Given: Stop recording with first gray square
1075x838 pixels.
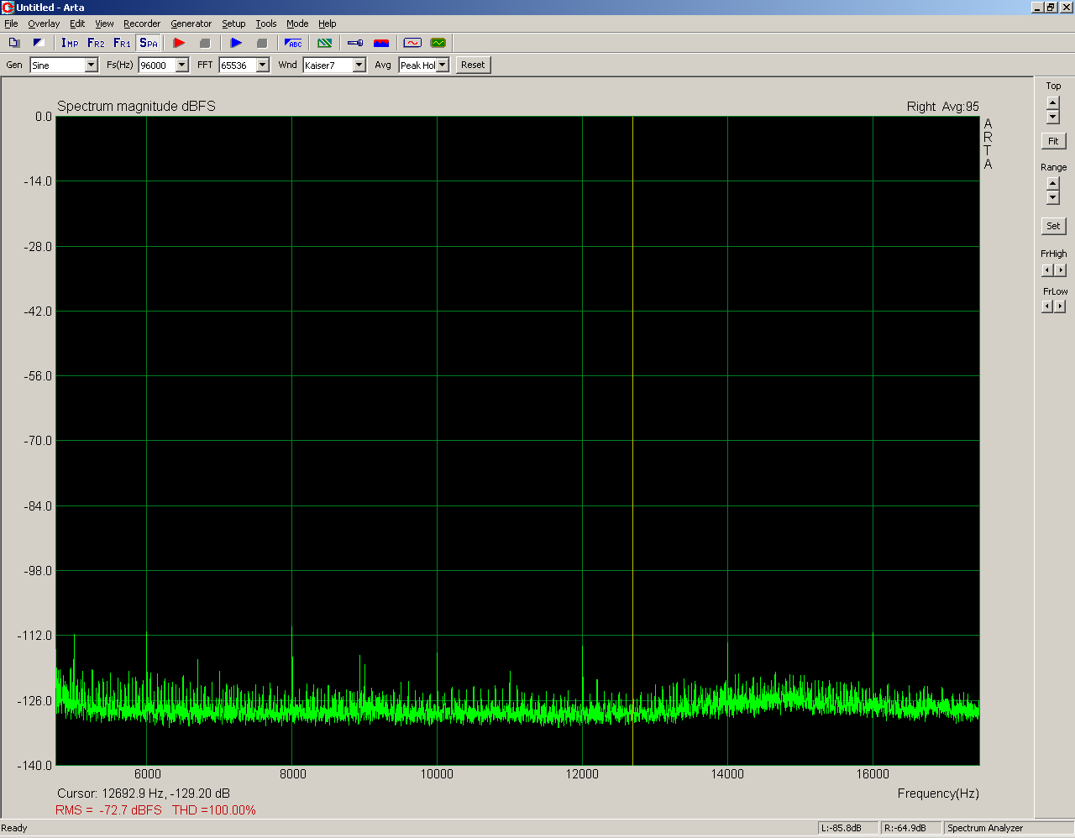Looking at the screenshot, I should click(205, 43).
